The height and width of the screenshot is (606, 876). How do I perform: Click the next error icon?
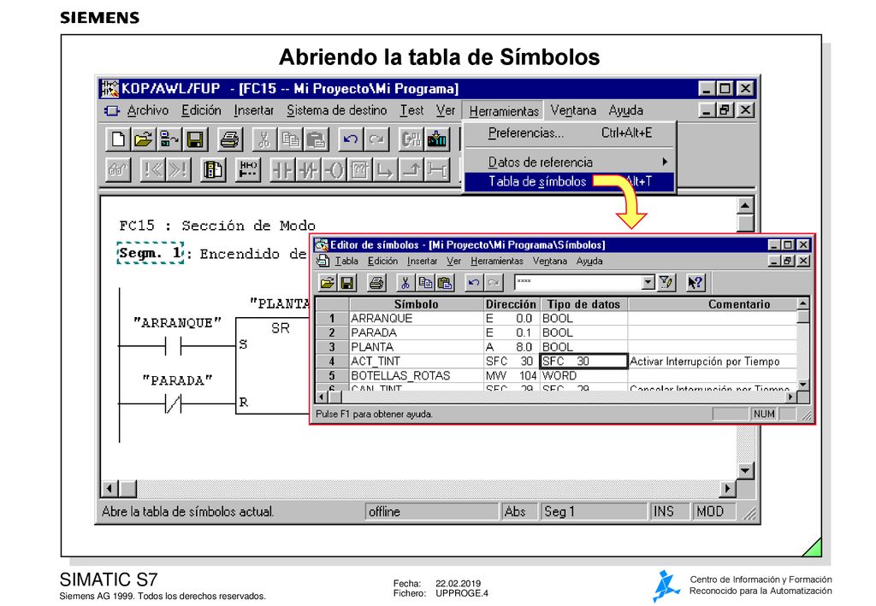tap(178, 169)
